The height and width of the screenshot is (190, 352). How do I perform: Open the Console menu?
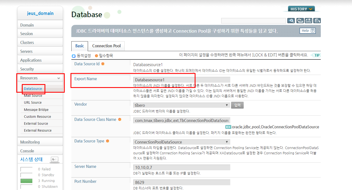coord(40,151)
